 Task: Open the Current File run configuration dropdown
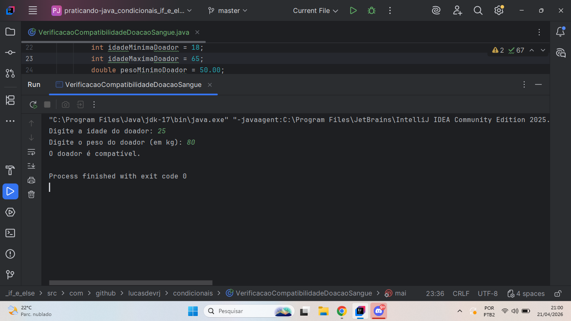316,11
